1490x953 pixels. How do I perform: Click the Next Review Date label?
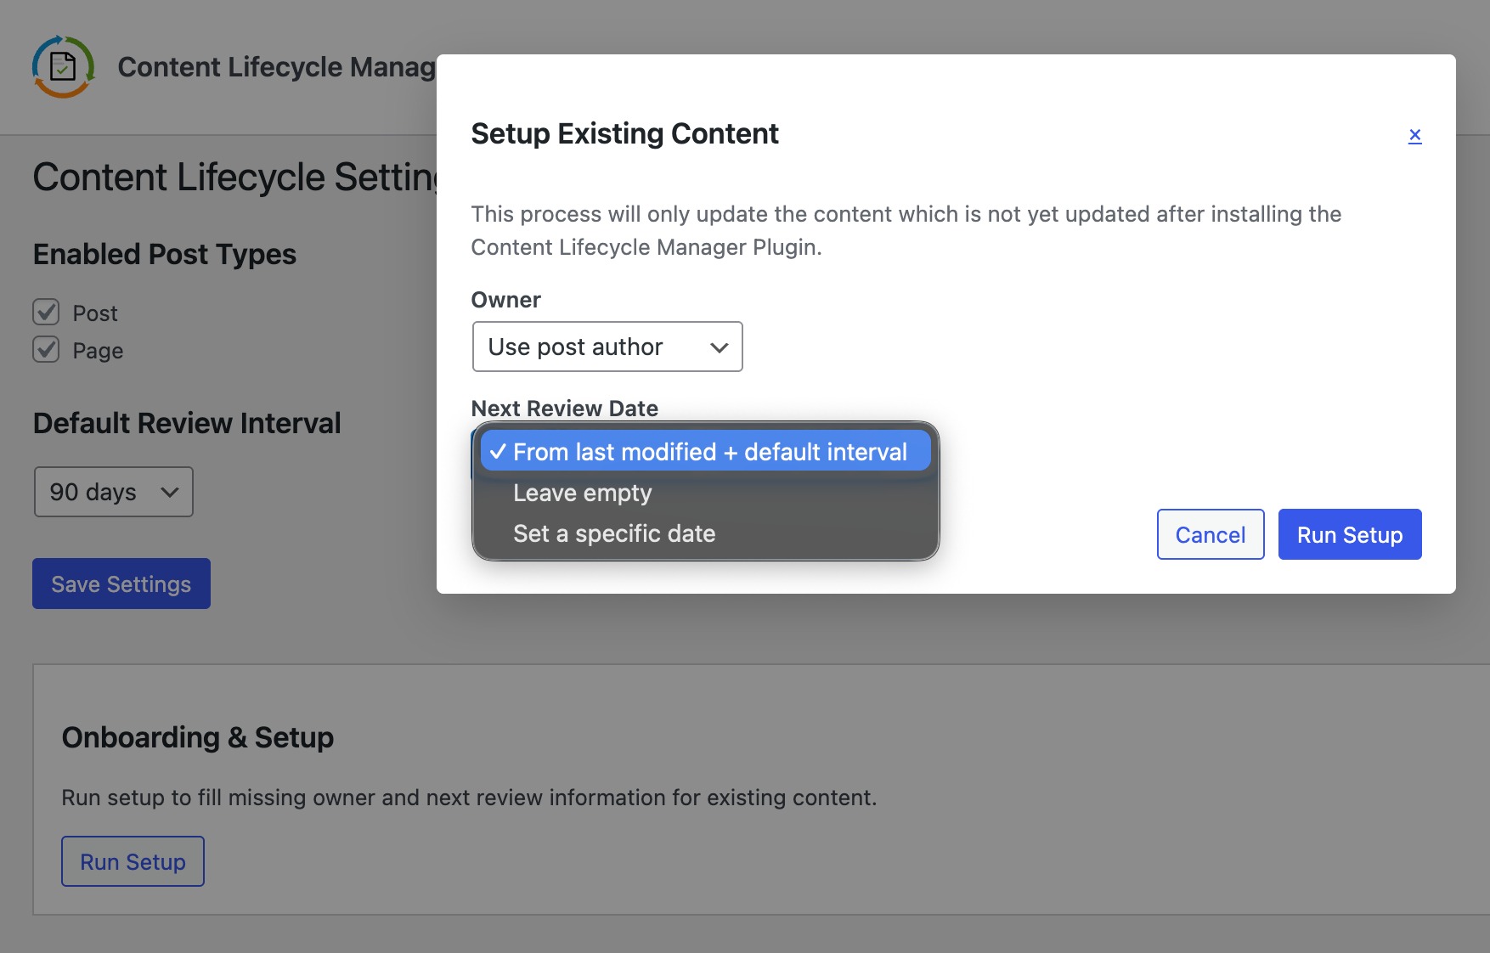coord(564,409)
